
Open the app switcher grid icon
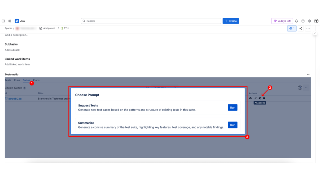click(10, 21)
